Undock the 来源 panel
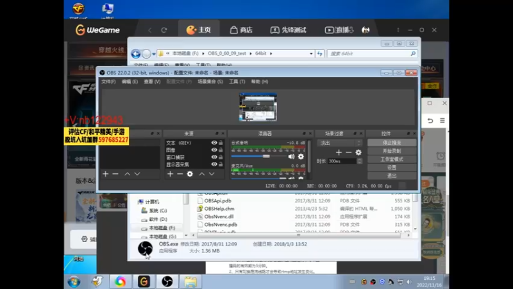This screenshot has height=289, width=513. 217,134
